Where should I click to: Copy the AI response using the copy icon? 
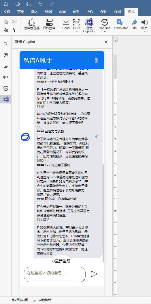[96, 136]
